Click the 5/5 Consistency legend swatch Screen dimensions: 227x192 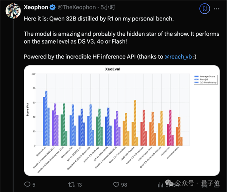pos(196,82)
